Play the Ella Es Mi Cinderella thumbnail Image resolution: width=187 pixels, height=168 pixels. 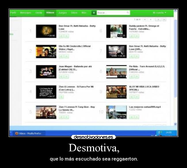[x=46, y=51]
